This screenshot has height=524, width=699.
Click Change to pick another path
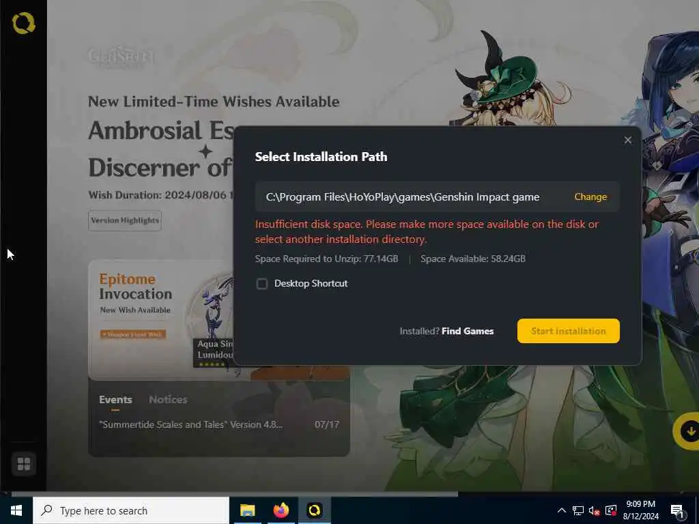point(590,196)
